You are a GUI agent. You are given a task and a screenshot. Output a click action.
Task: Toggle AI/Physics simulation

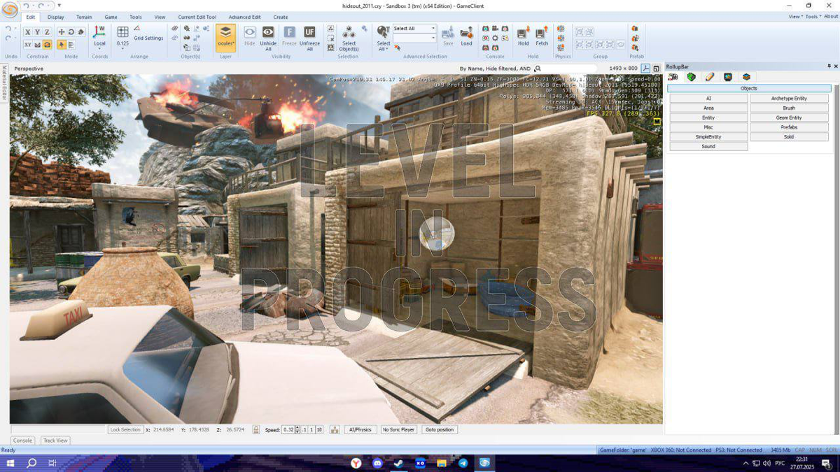click(360, 429)
